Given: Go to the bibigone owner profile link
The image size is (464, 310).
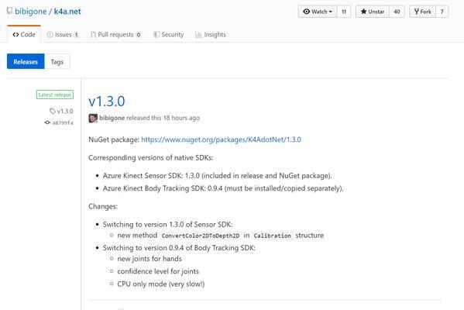Looking at the screenshot, I should 31,12.
